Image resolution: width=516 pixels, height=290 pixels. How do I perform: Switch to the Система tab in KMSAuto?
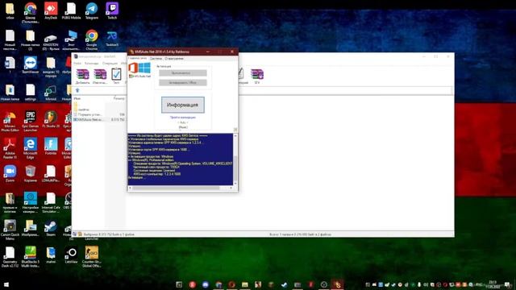coord(156,59)
